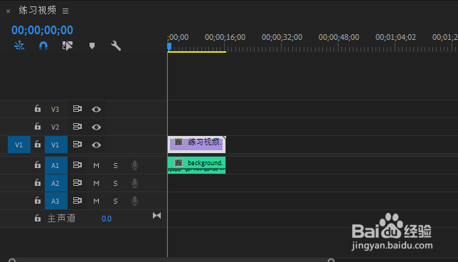The width and height of the screenshot is (458, 262).
Task: Click fx badge on 练习视频 clip
Action: (179, 142)
